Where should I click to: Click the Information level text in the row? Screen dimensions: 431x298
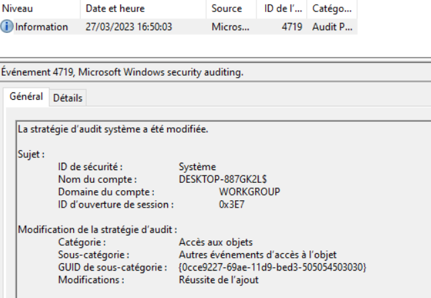(42, 27)
